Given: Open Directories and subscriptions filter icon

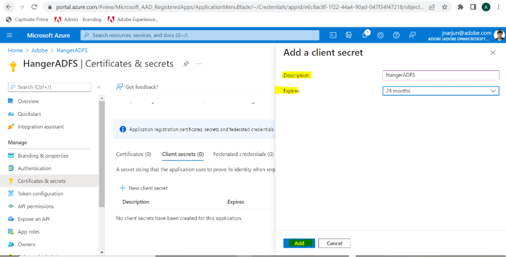Looking at the screenshot, I should [x=349, y=35].
